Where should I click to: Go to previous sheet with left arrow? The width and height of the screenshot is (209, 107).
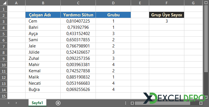tap(9, 103)
